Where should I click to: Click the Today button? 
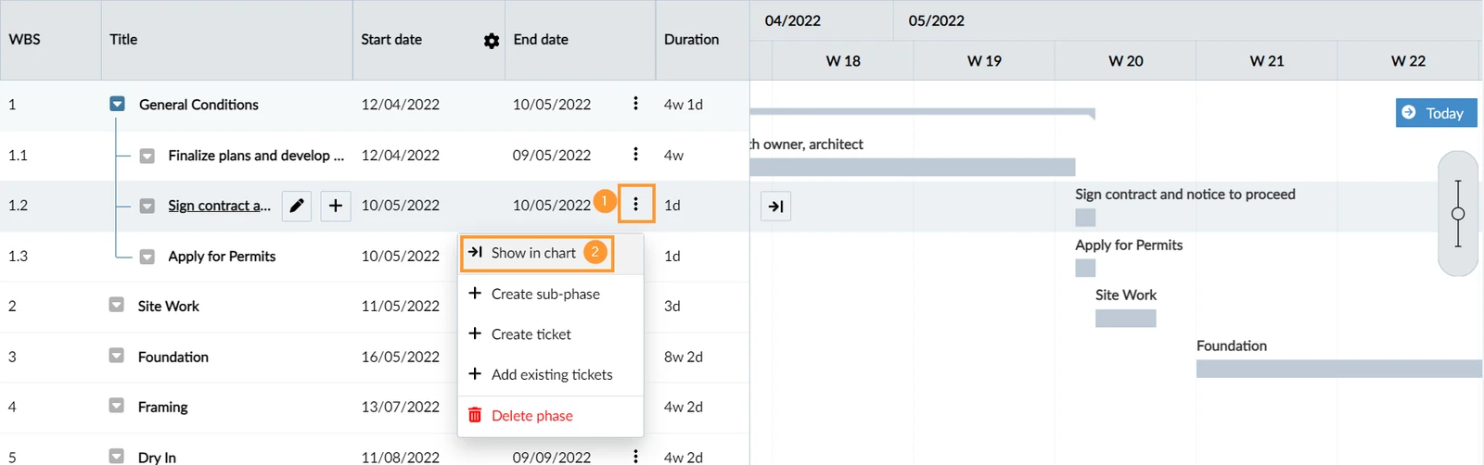tap(1436, 113)
